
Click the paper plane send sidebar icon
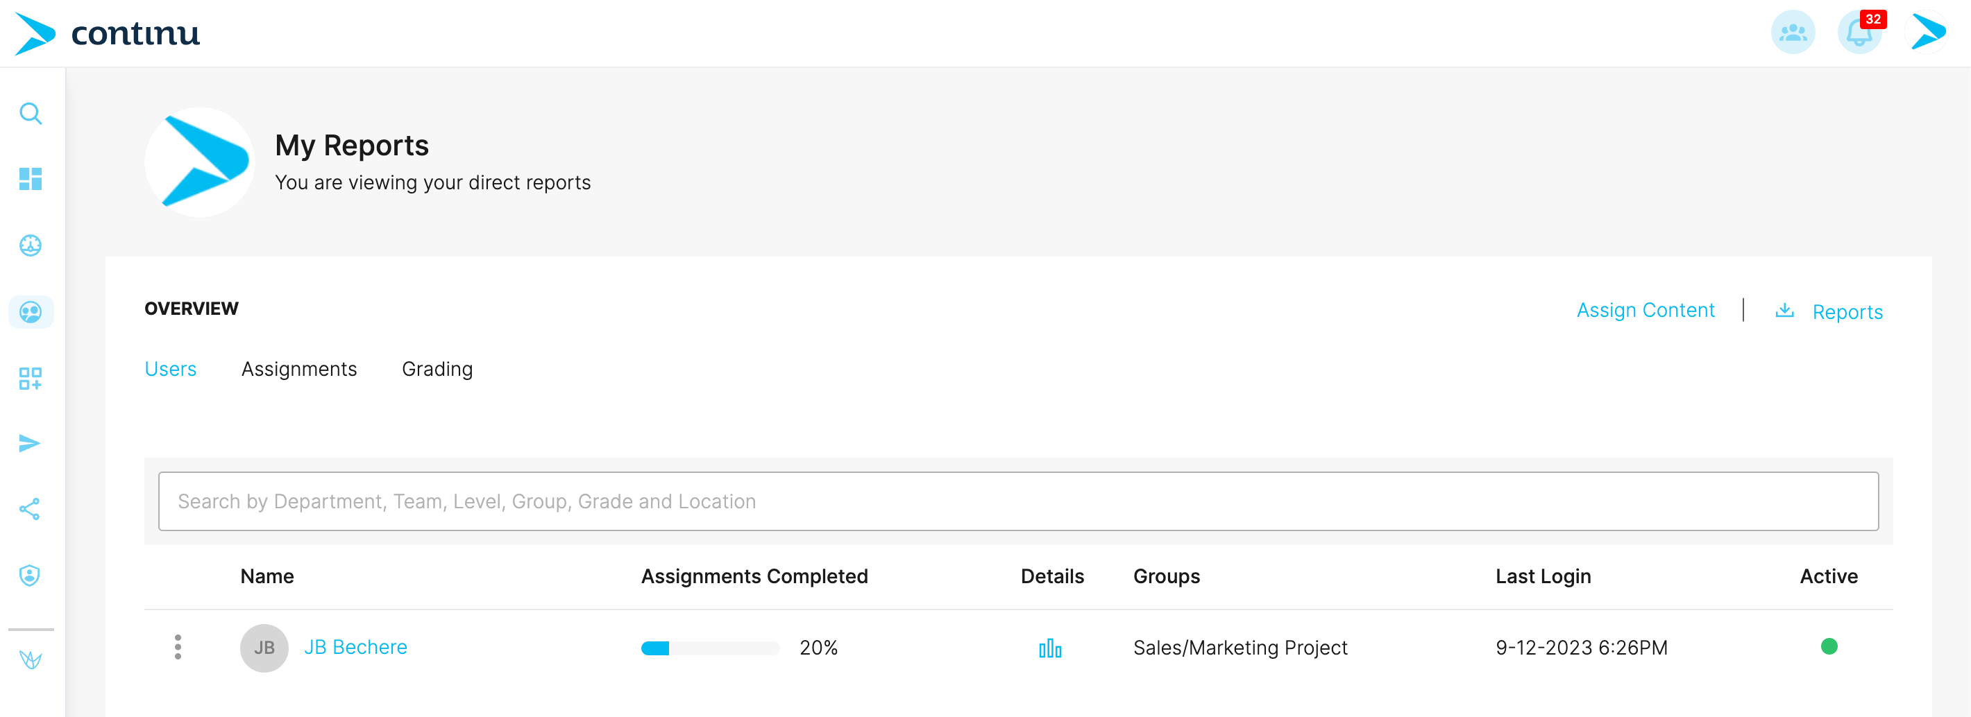[x=31, y=443]
